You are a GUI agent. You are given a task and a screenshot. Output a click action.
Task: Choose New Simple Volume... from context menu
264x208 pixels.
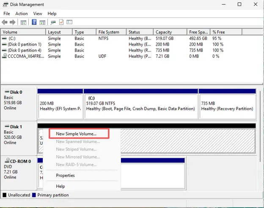[x=79, y=134]
